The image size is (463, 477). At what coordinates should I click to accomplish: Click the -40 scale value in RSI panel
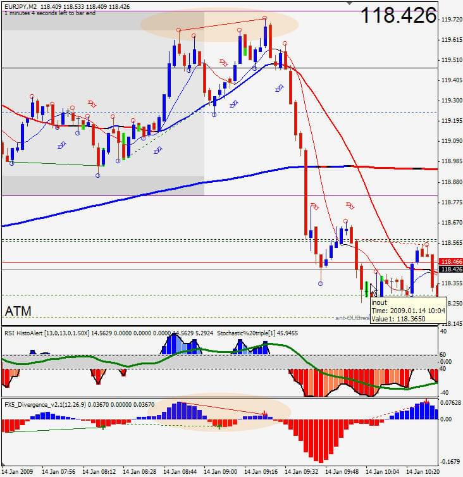click(445, 392)
